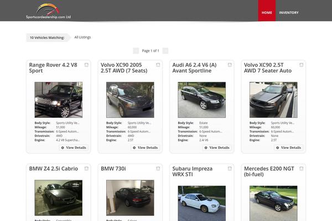Open Range Rover 4.2 V8 Sport title
This screenshot has height=221, width=332.
[53, 67]
